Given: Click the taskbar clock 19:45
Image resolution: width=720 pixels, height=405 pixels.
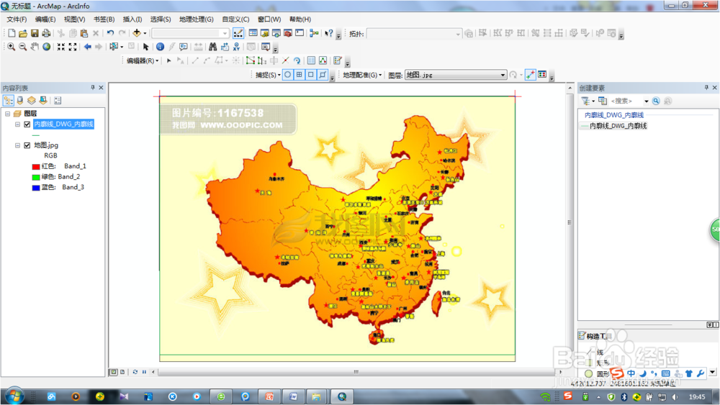Looking at the screenshot, I should (x=696, y=397).
